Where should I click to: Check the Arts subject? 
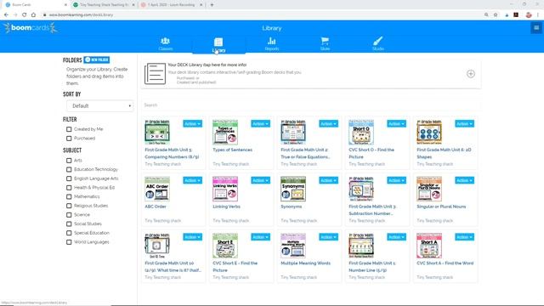69,161
